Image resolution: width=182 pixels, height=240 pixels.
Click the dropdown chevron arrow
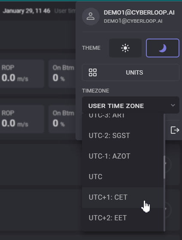pyautogui.click(x=173, y=105)
